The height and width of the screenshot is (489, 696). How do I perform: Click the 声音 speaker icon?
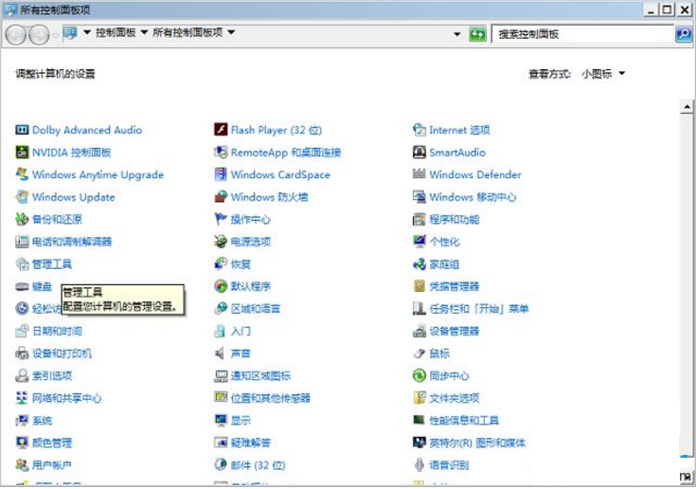point(220,353)
